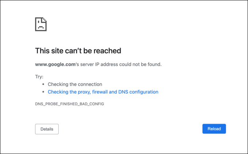Click the "Try:" label
The width and height of the screenshot is (248, 154).
(x=39, y=77)
